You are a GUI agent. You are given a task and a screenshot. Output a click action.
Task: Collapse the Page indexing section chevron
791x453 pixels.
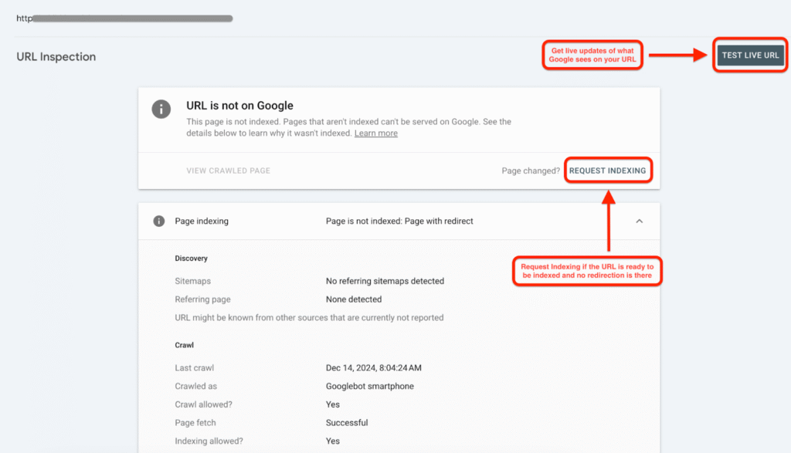[639, 221]
